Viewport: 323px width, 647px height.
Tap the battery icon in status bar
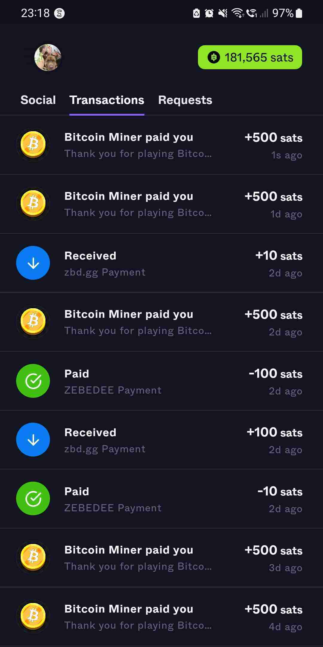(299, 13)
